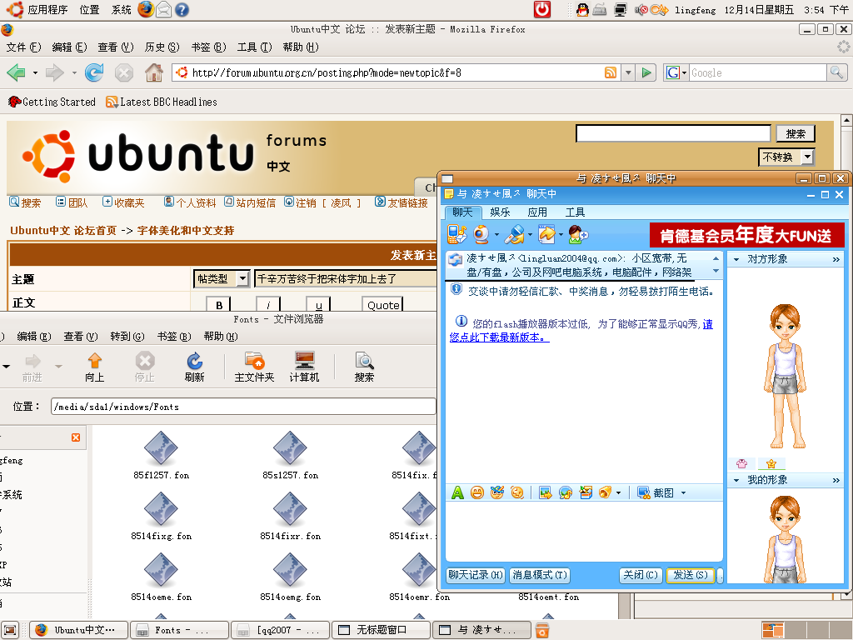Show the desktop from the bottom panel
The image size is (853, 640).
(x=10, y=630)
